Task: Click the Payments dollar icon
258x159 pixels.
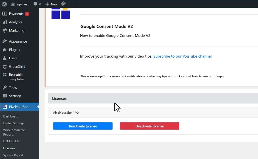Action: (5, 13)
